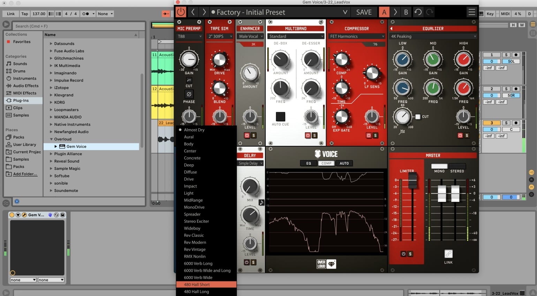Adjust the Limiter threshold fader
537x296 pixels.
click(413, 181)
